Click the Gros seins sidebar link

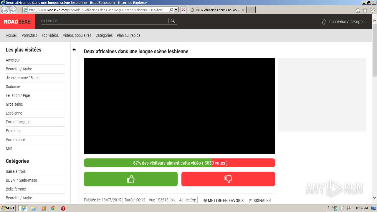point(14,104)
